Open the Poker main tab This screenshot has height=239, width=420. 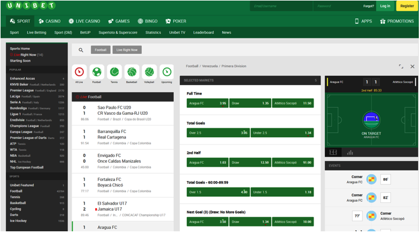pyautogui.click(x=176, y=21)
